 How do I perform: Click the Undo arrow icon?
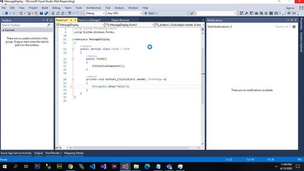click(69, 13)
